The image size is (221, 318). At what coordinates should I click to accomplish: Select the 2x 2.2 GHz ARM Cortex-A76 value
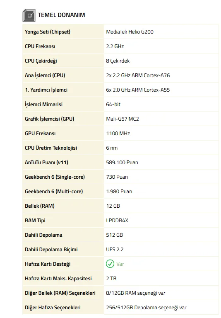(x=138, y=75)
